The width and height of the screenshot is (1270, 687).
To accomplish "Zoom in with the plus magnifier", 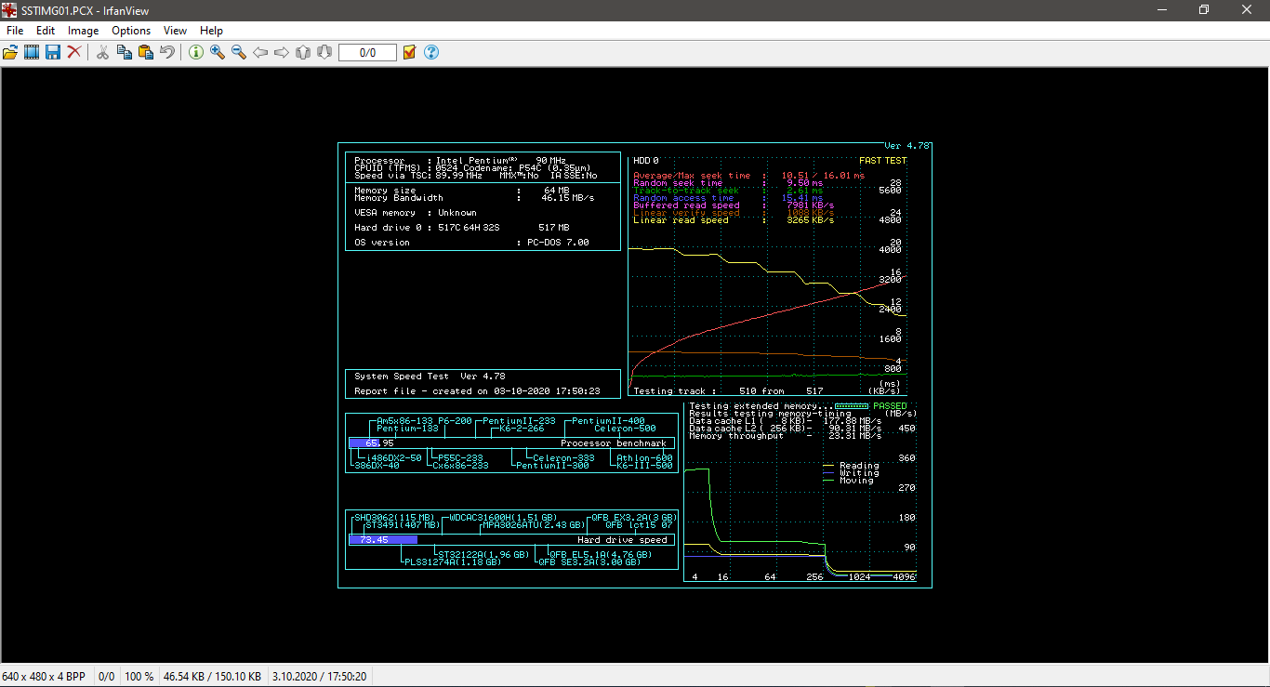I will [x=218, y=53].
